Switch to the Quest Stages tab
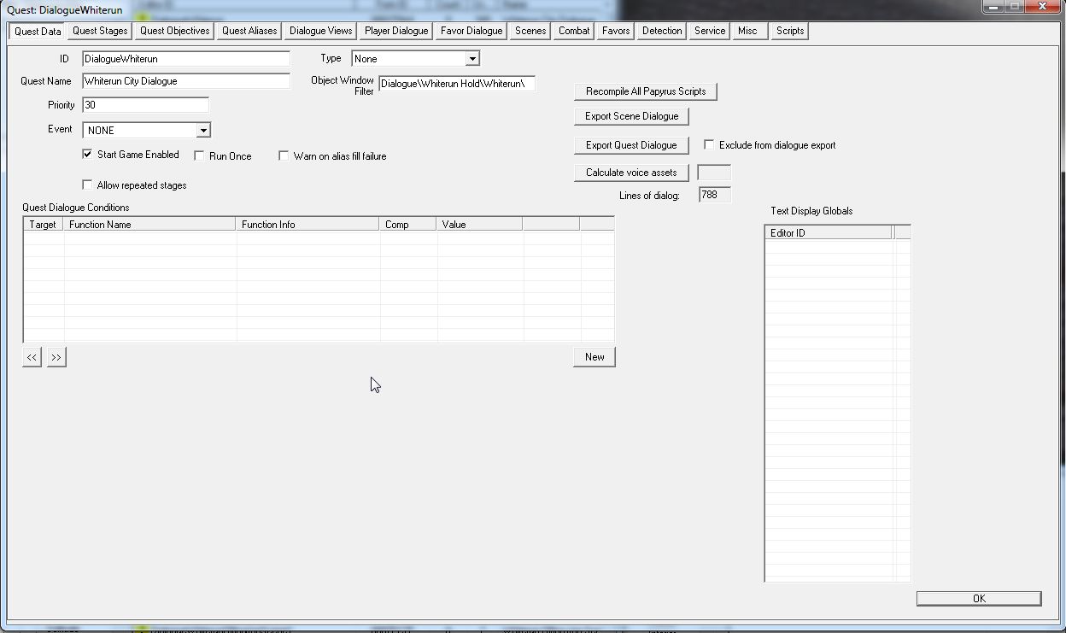The image size is (1066, 633). pos(100,31)
